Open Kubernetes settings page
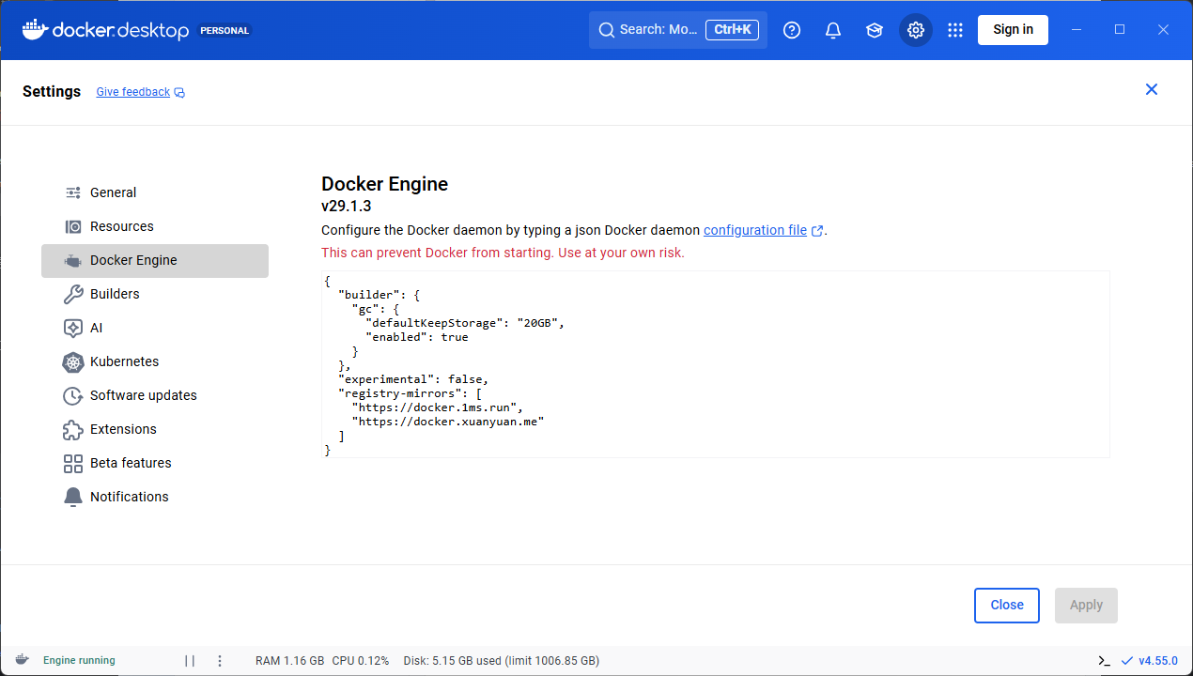 124,361
